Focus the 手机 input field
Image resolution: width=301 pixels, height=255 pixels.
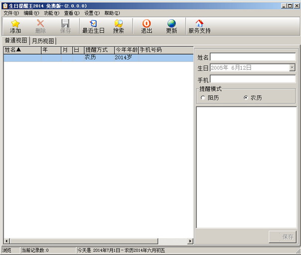253,79
